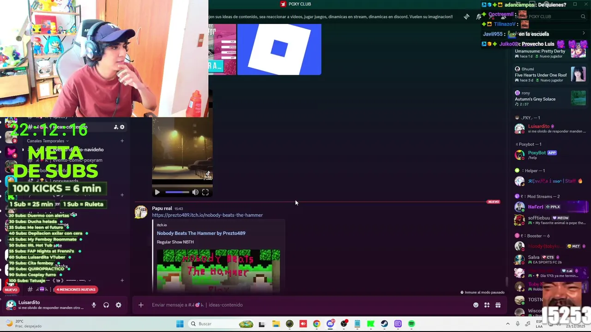Open Autumn's Grey Solace activity by rony
The image size is (591, 332).
coord(550,98)
